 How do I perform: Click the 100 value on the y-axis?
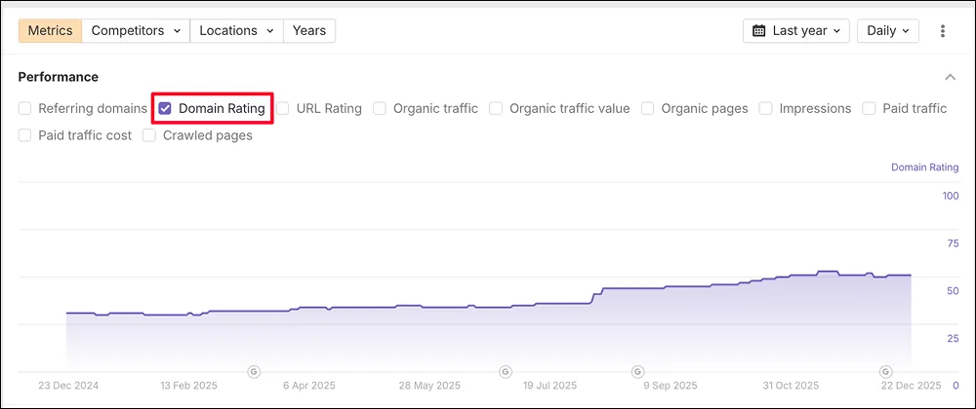point(951,196)
